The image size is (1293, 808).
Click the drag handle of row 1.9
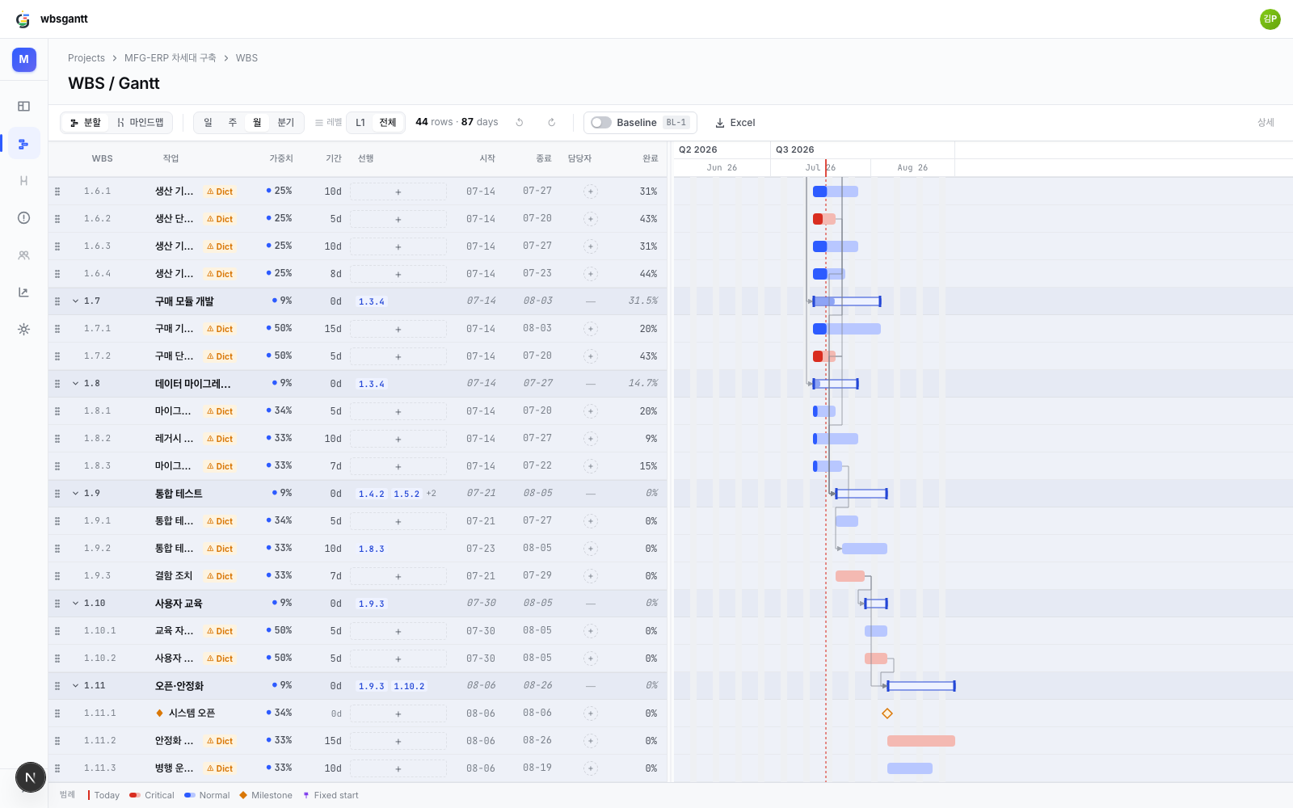[x=57, y=494]
